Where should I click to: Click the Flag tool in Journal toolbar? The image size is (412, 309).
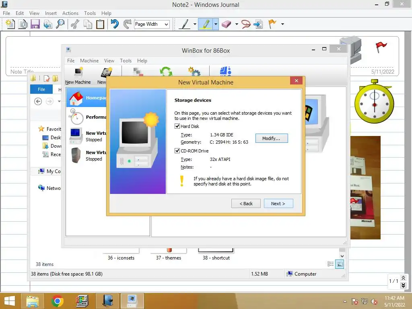point(272,24)
